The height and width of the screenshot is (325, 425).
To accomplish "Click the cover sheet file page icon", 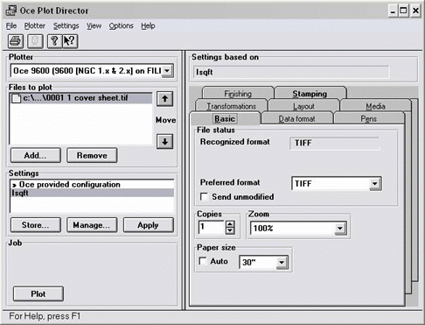I will point(17,98).
